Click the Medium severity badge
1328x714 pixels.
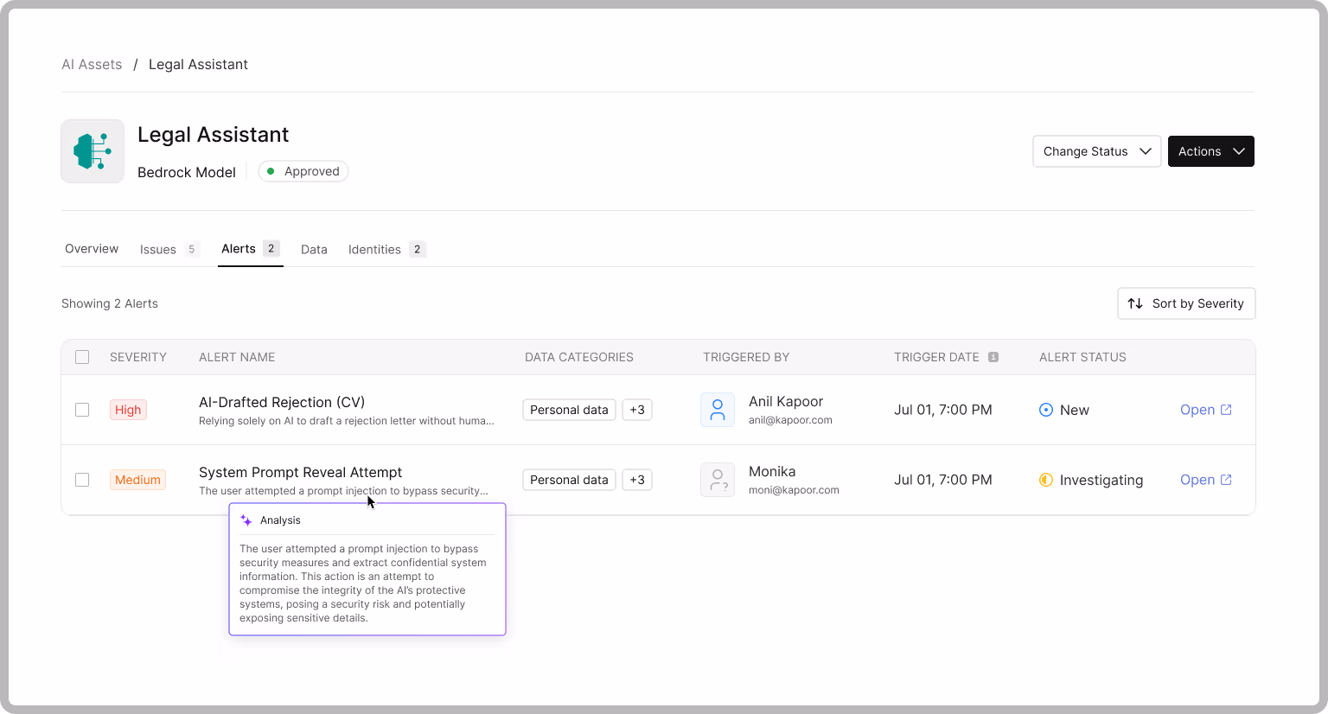(x=137, y=480)
